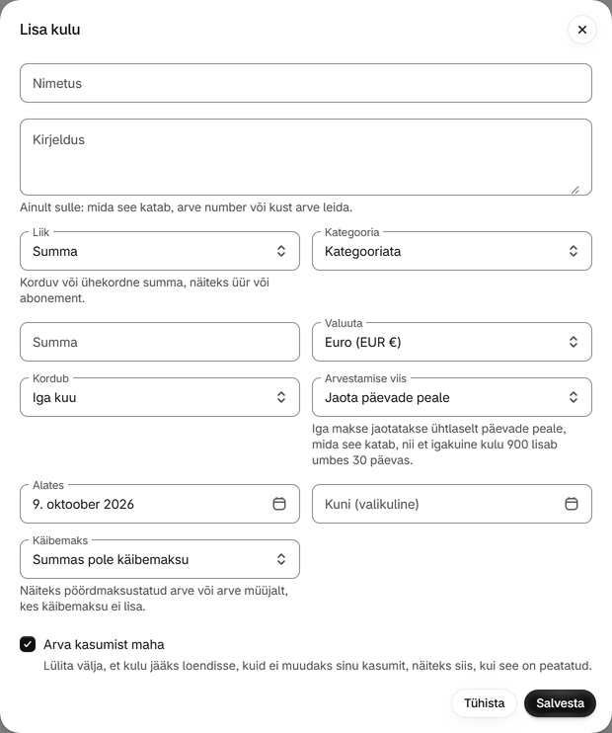The image size is (612, 733).
Task: Click chevron arrows in Liik selector
Action: coord(280,251)
